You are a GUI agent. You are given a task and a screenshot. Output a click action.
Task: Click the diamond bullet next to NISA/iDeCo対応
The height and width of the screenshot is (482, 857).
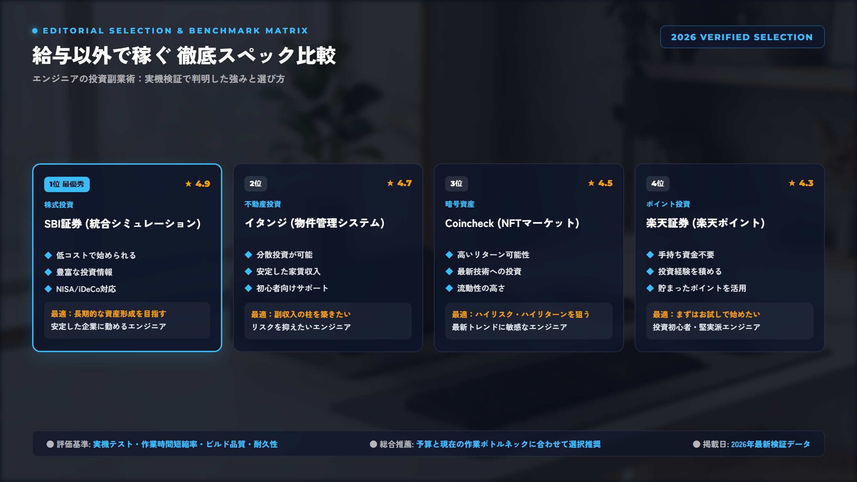click(48, 289)
